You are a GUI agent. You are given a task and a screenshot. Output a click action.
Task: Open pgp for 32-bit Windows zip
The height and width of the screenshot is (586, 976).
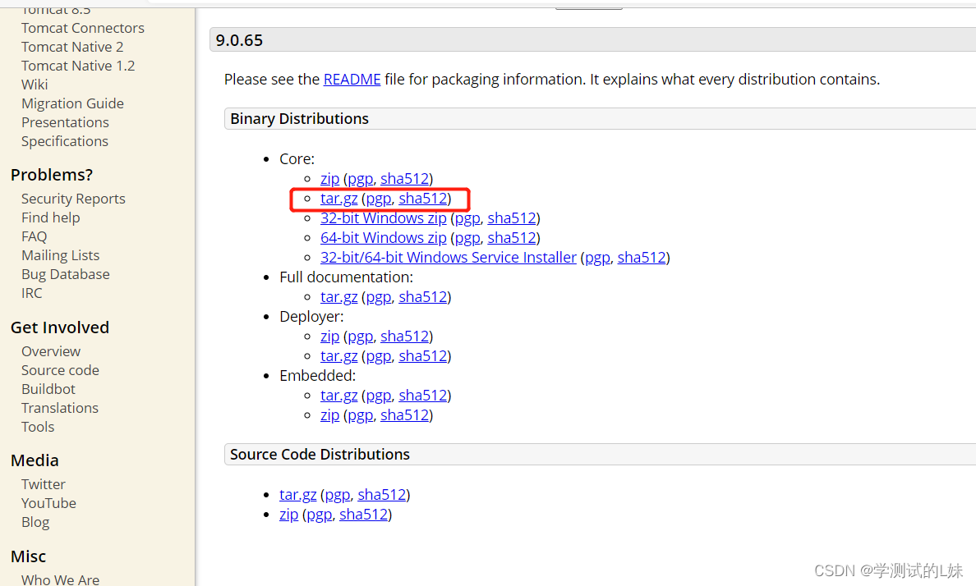pyautogui.click(x=467, y=218)
